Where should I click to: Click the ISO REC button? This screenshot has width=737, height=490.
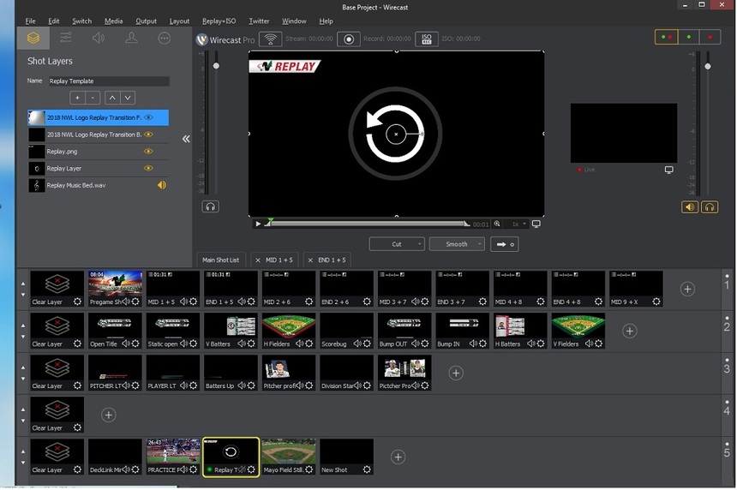(x=427, y=39)
